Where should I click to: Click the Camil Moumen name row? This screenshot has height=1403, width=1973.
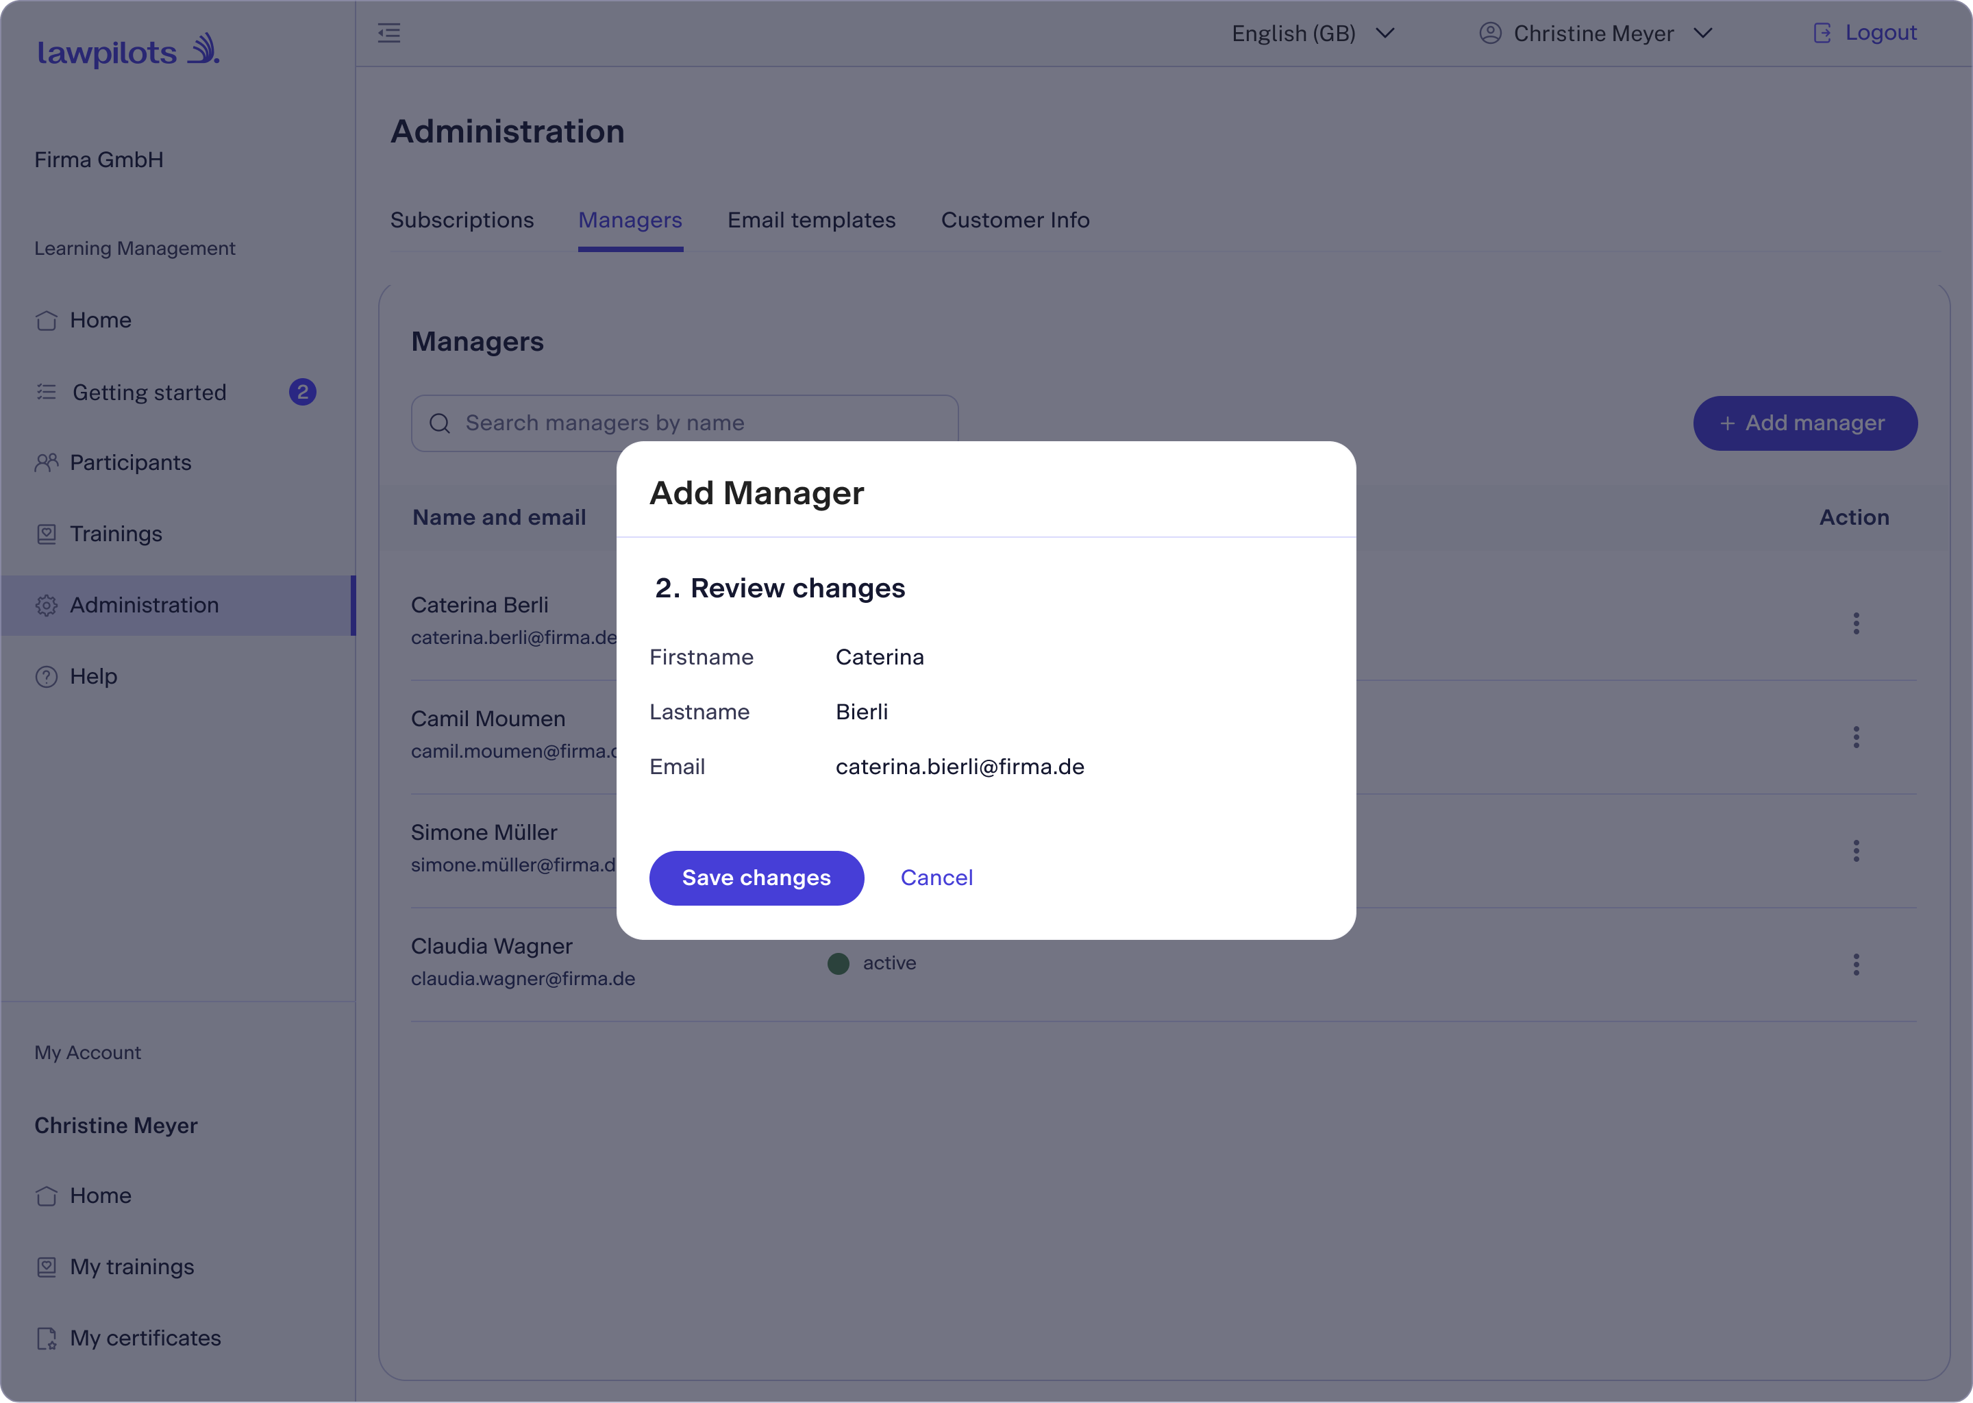click(488, 719)
